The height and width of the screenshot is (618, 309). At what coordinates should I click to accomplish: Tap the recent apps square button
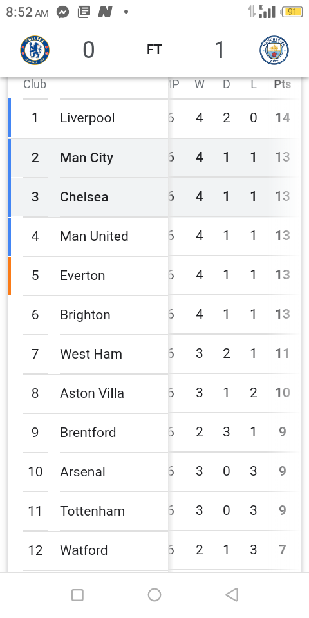tap(77, 595)
